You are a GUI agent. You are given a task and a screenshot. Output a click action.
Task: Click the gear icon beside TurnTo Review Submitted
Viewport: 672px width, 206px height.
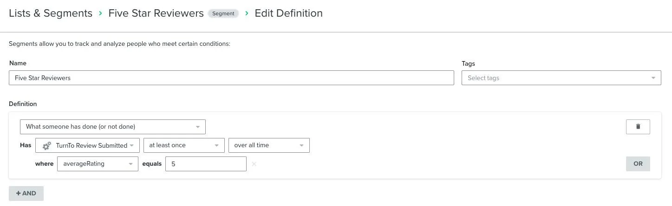point(46,146)
